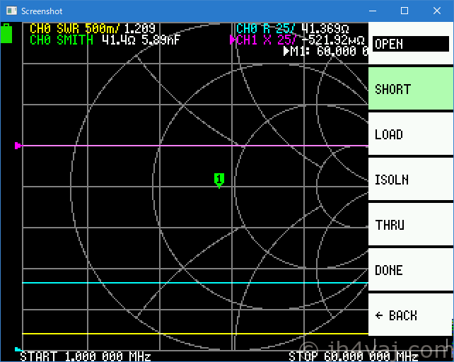Viewport: 454px width, 362px height.
Task: Click the 41.4Ω 5.89nF Smith readout
Action: point(141,40)
